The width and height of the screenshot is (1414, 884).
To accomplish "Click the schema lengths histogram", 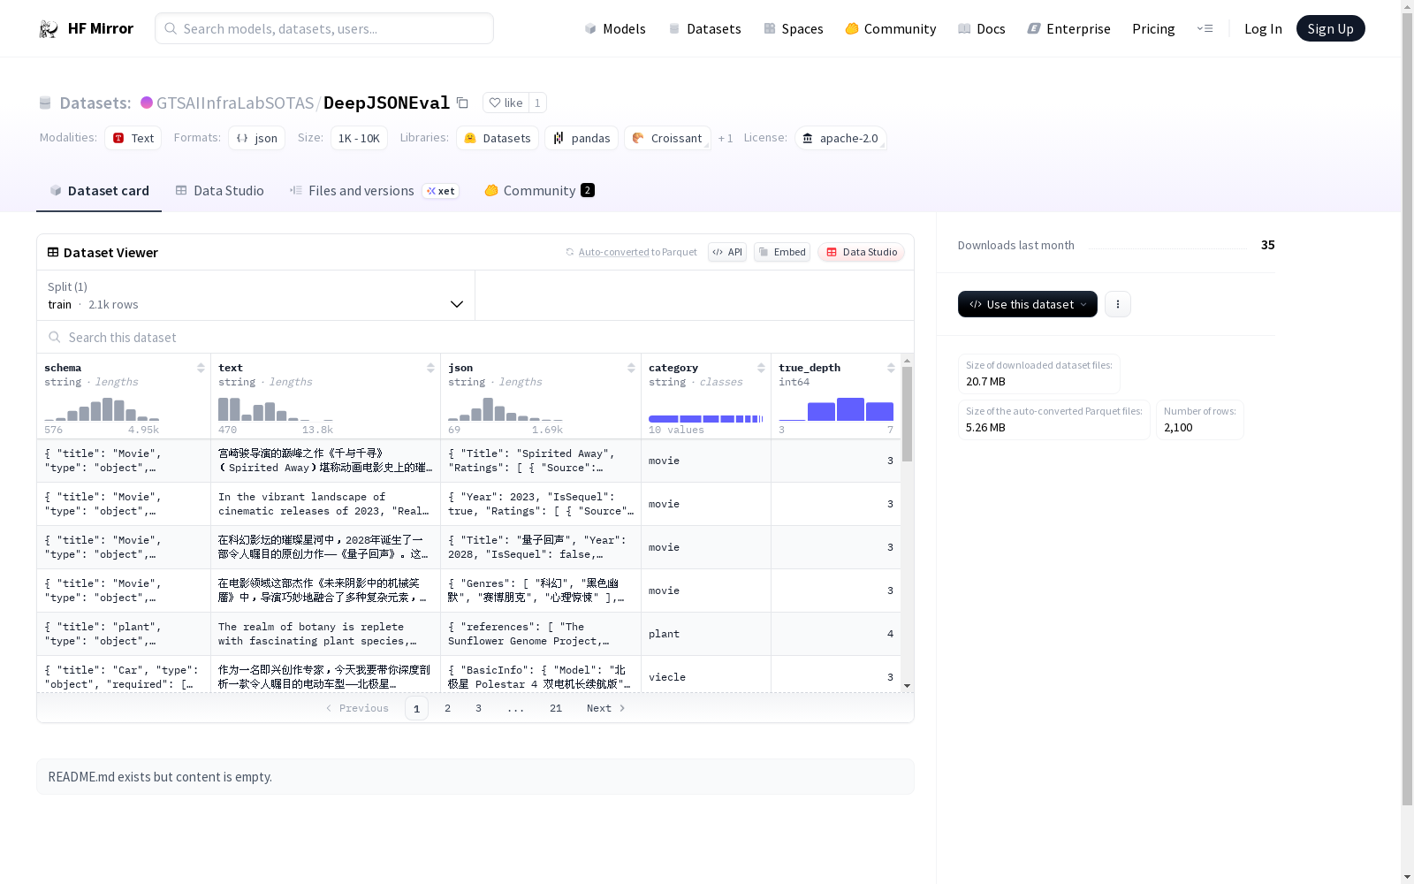I will [102, 409].
